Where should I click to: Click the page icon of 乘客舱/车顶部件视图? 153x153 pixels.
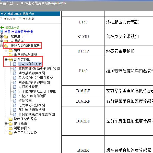click(15, 82)
